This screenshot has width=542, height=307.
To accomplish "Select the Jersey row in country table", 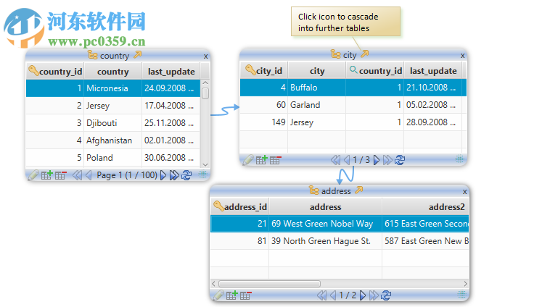I will pyautogui.click(x=113, y=106).
